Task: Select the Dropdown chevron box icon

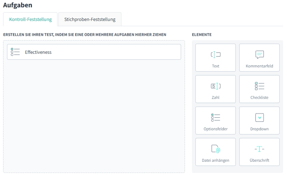Action: tap(259, 117)
